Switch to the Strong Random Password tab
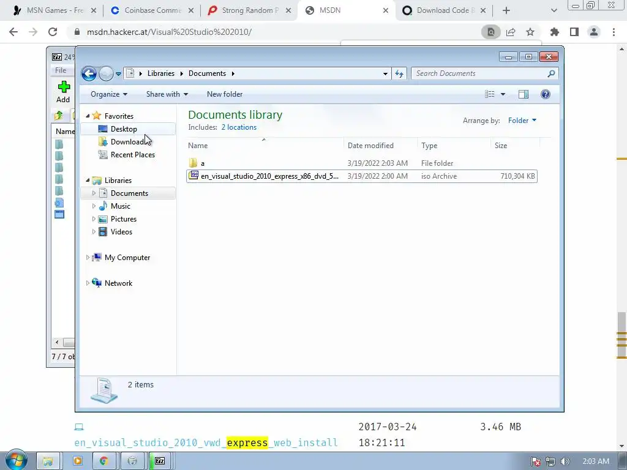Image resolution: width=627 pixels, height=470 pixels. pyautogui.click(x=250, y=11)
